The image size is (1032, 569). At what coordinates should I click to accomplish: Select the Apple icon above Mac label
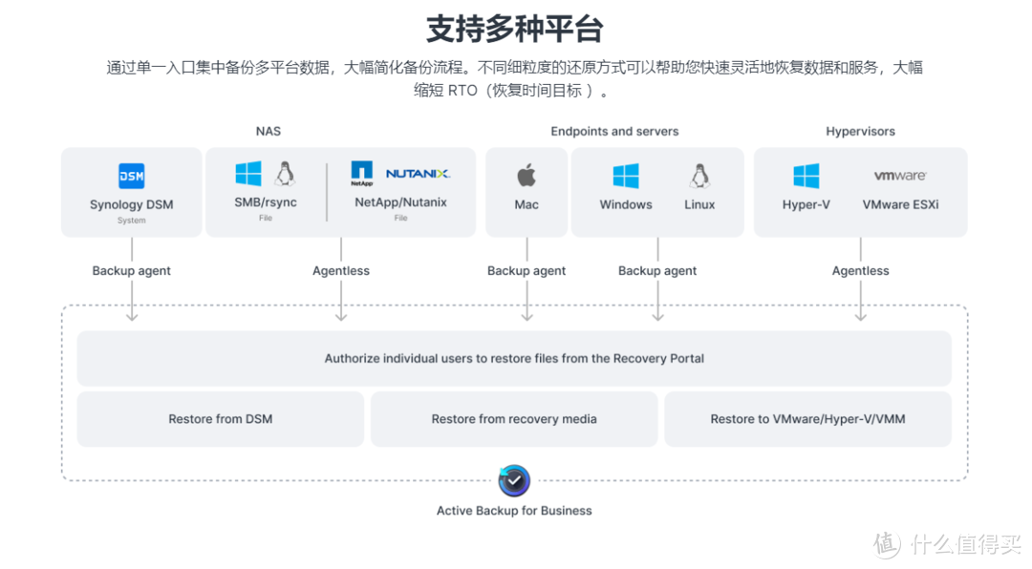pyautogui.click(x=527, y=176)
